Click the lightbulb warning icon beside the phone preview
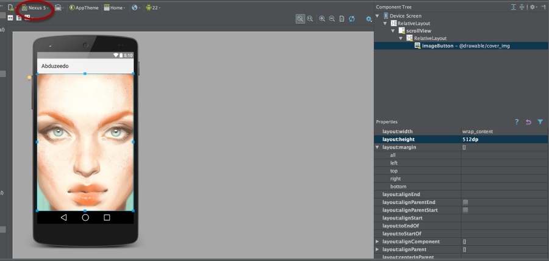 pyautogui.click(x=29, y=78)
